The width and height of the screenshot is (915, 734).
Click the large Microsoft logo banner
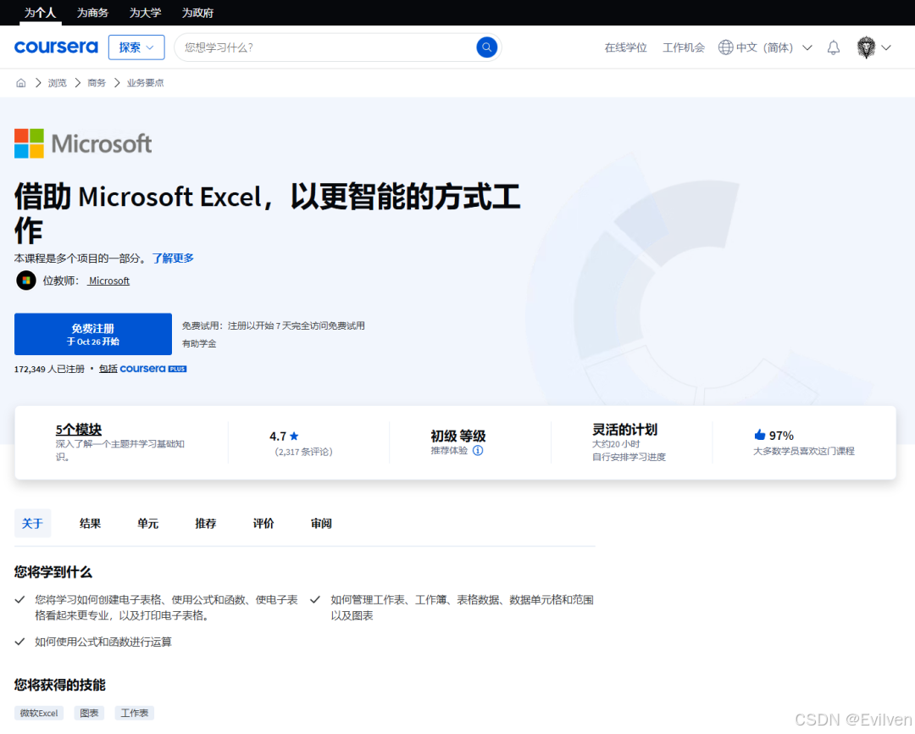click(x=83, y=143)
